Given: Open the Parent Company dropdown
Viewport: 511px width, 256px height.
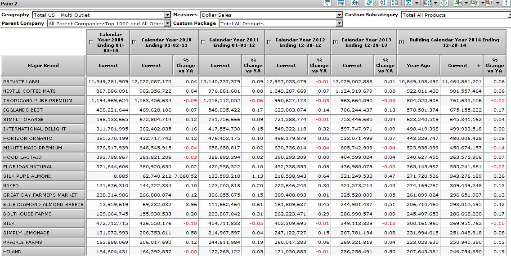Looking at the screenshot, I should [x=168, y=23].
